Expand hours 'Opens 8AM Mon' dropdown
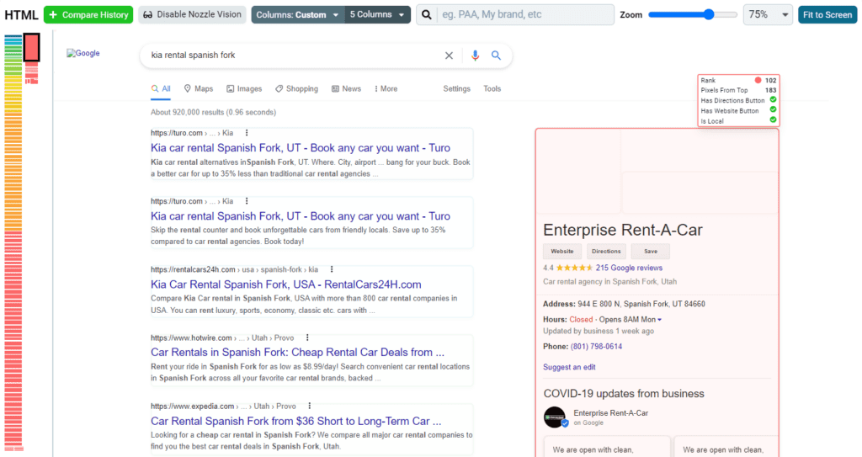Screen dimensions: 862x457 coord(630,320)
